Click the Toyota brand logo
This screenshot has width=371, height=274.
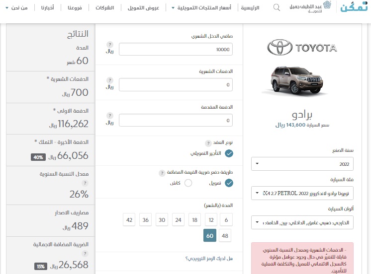(302, 48)
